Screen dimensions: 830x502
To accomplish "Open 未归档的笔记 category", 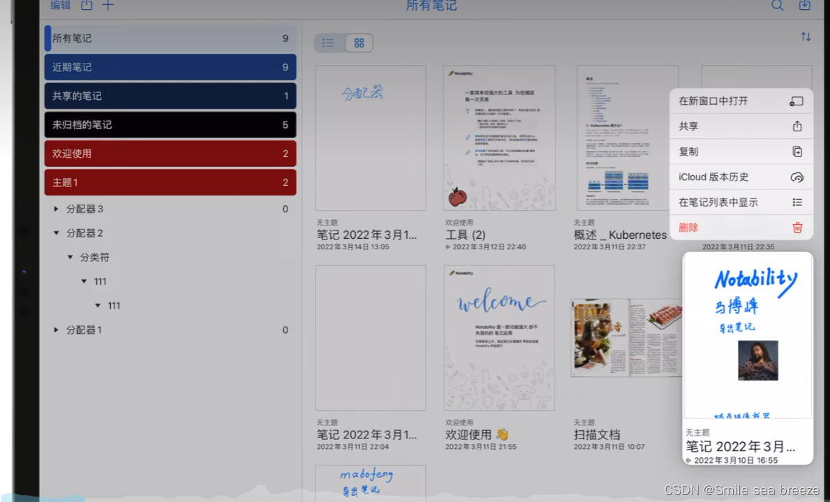I will [x=170, y=125].
